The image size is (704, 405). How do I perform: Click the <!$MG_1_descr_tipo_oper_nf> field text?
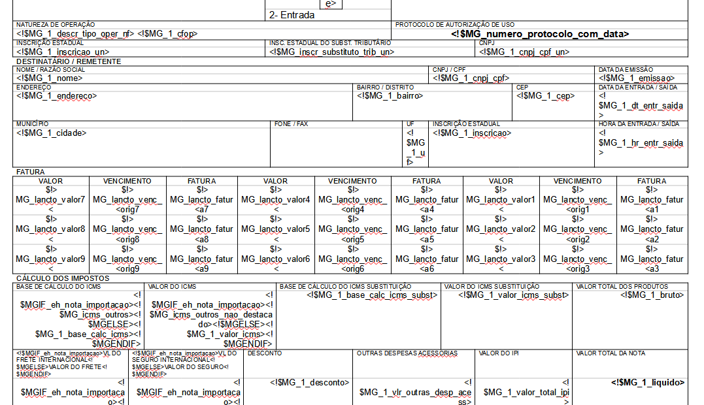coord(75,34)
